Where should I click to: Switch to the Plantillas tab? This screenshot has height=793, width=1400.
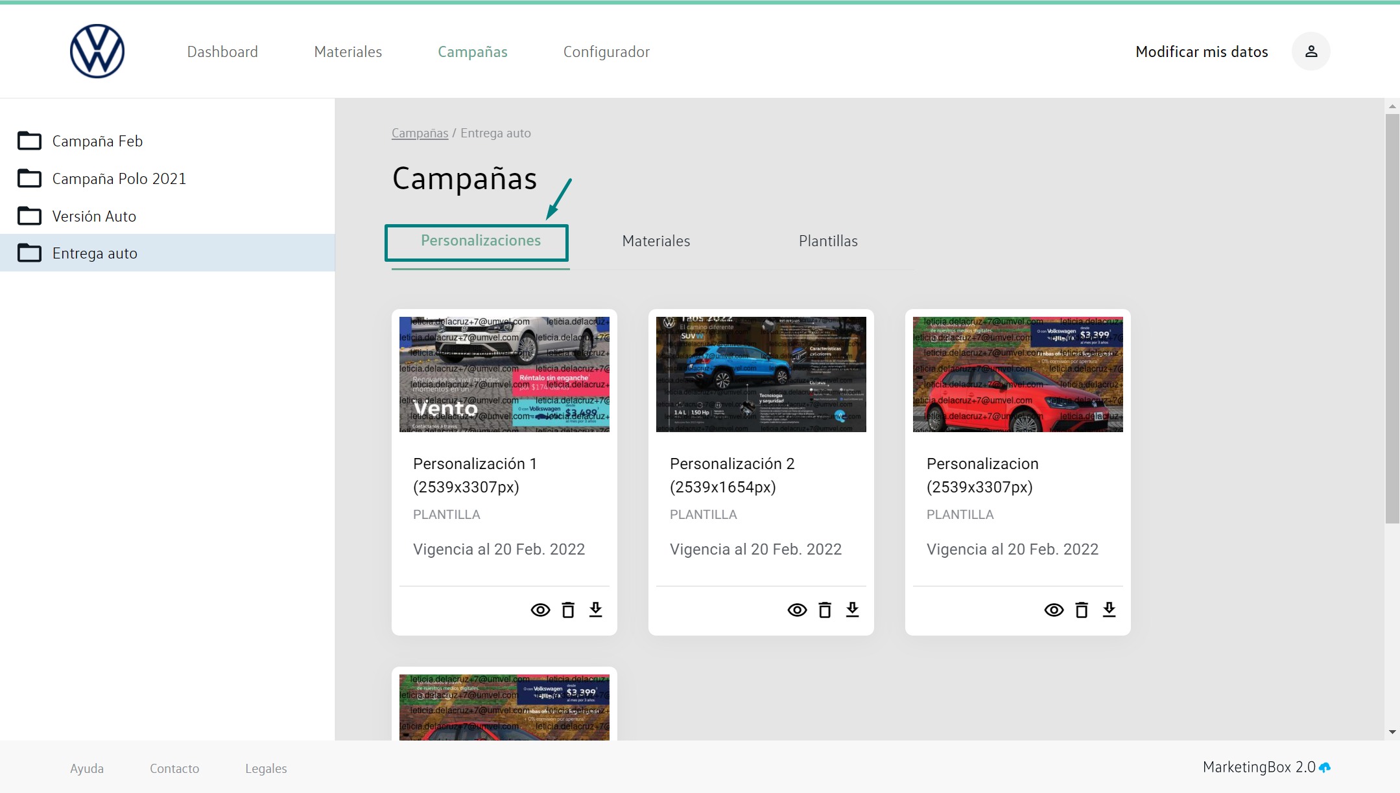827,241
